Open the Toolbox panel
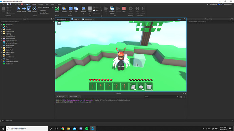The width and height of the screenshot is (234, 131). pos(64,9)
